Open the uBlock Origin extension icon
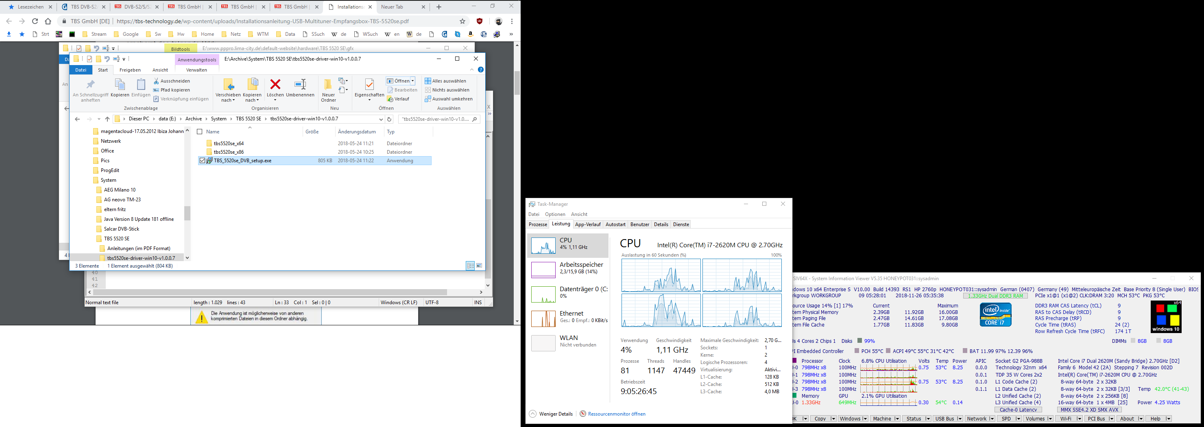1204x427 pixels. tap(480, 21)
